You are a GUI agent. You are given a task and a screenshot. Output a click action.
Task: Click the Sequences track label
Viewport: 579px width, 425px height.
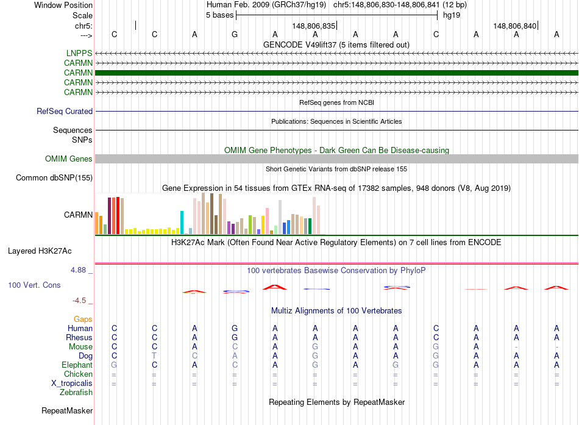(x=73, y=130)
